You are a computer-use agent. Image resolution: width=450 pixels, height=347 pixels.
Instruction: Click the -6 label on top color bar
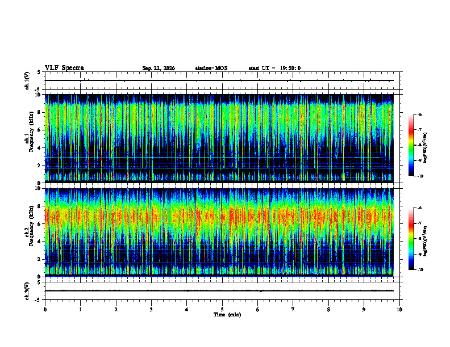point(419,114)
